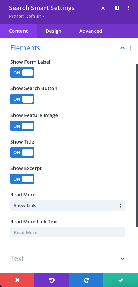Switch to the Design tab
This screenshot has height=287, width=138.
[53, 31]
